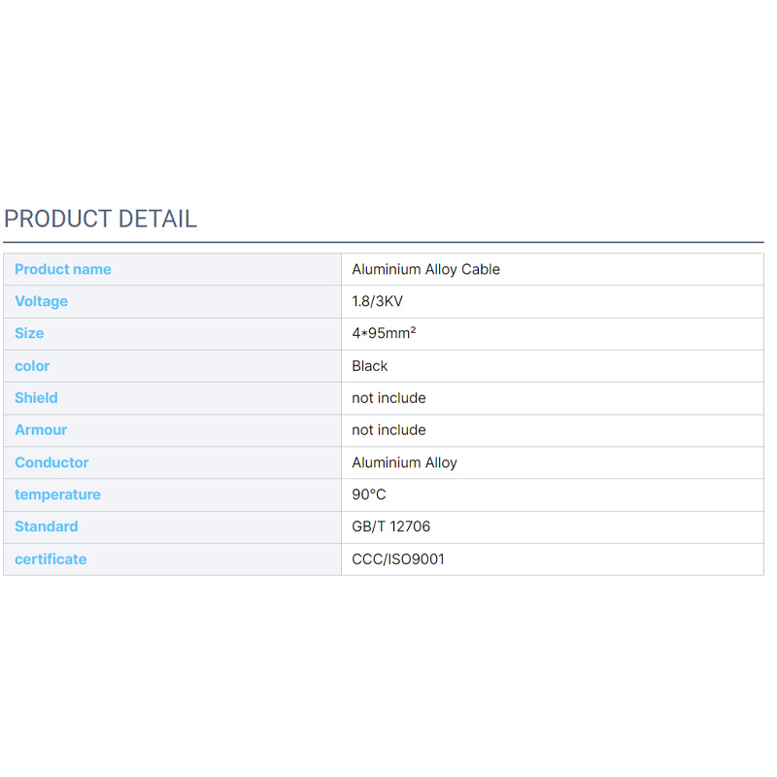This screenshot has height=777, width=777.
Task: Click the Aluminium Alloy Cable value
Action: click(425, 269)
